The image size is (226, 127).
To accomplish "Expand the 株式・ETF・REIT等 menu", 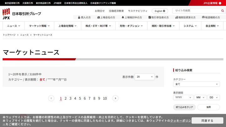I will pyautogui.click(x=98, y=26).
